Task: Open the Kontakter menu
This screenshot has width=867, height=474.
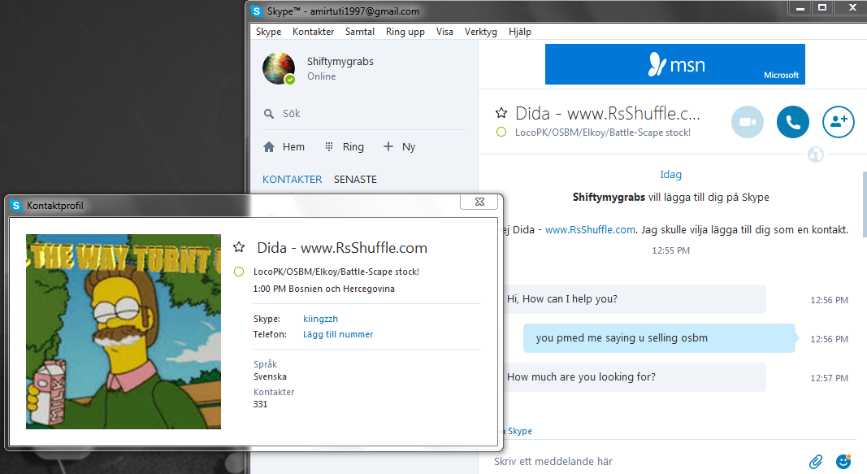Action: tap(313, 32)
